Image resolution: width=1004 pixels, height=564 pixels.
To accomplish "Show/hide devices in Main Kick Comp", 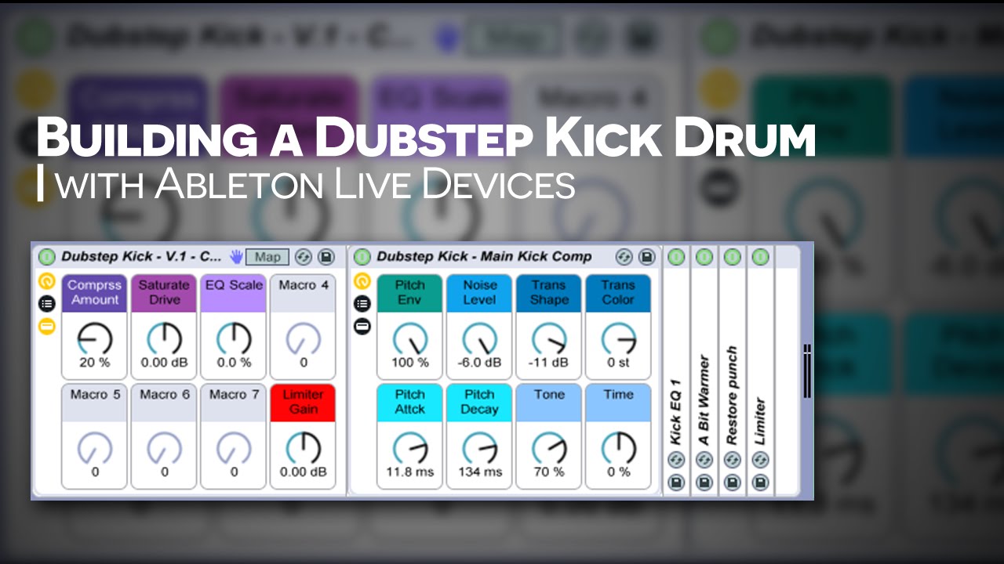I will (362, 327).
